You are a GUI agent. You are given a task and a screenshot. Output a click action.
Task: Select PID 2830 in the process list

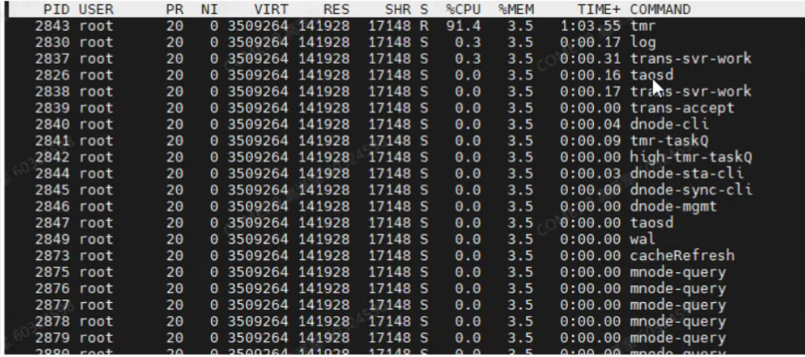point(51,43)
